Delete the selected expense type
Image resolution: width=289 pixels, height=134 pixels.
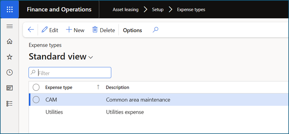click(104, 30)
